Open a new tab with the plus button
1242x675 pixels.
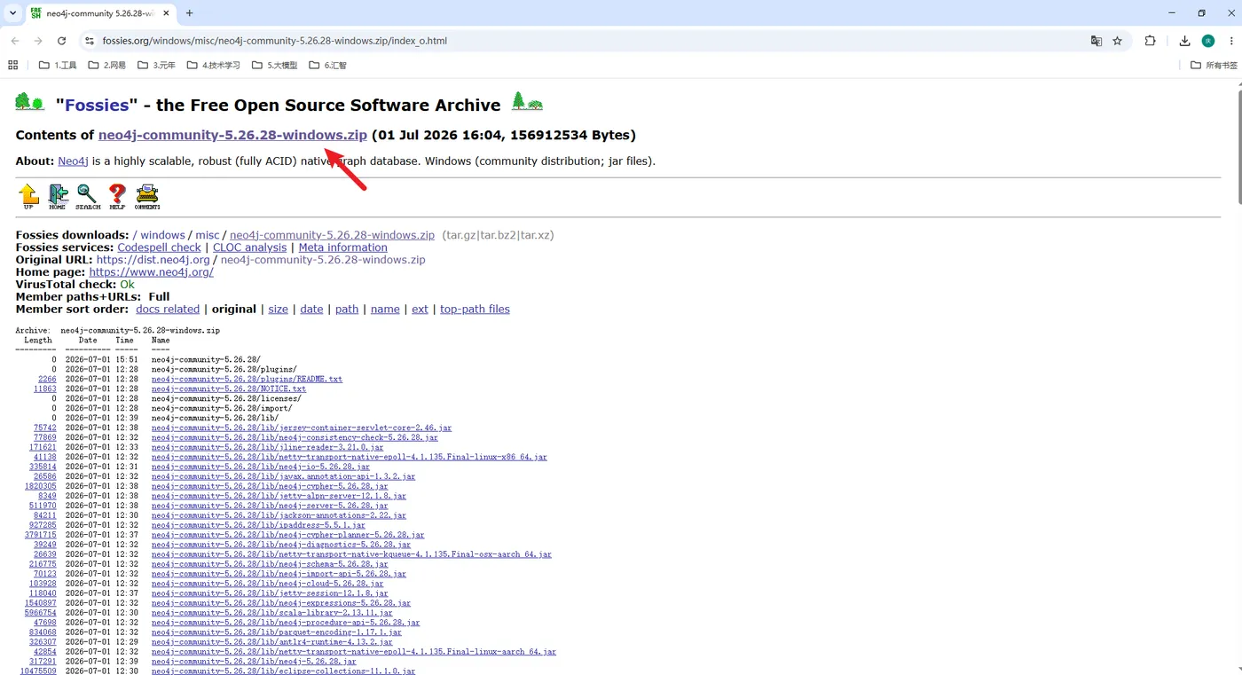[189, 13]
